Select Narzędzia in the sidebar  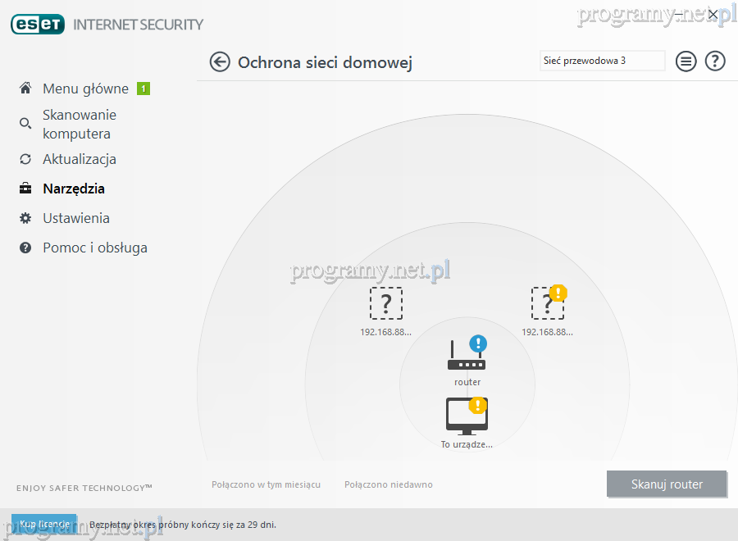[x=73, y=189]
